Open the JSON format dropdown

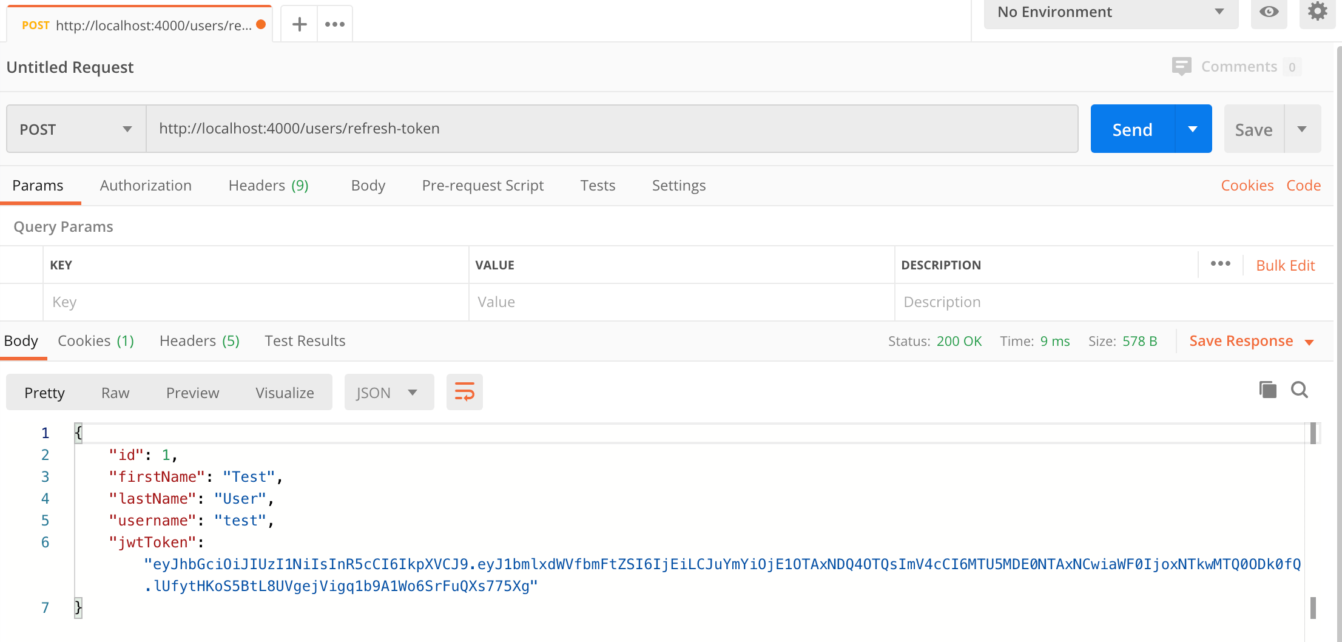[389, 392]
